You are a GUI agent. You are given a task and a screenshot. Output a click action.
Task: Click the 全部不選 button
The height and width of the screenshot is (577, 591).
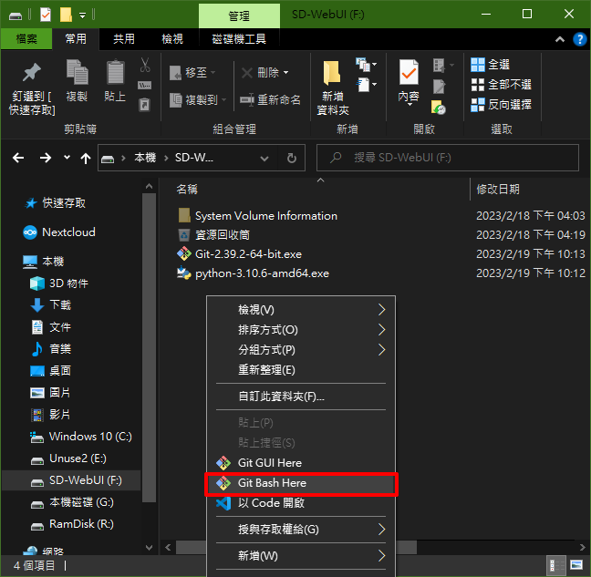click(501, 85)
